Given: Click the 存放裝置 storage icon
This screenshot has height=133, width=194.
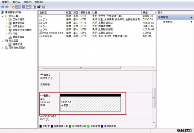Looking at the screenshot, I should point(6,41).
